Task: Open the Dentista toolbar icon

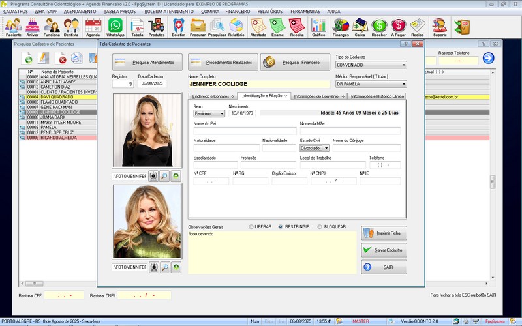Action: 72,26
